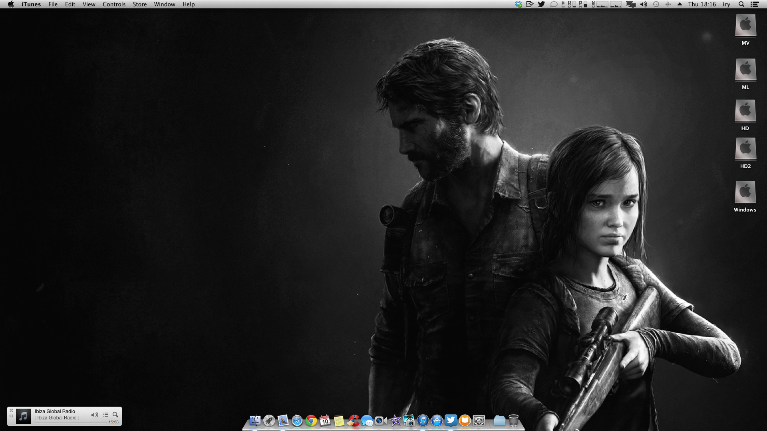Image resolution: width=767 pixels, height=431 pixels.
Task: Click the Ibiza Global Radio title text
Action: tap(55, 411)
